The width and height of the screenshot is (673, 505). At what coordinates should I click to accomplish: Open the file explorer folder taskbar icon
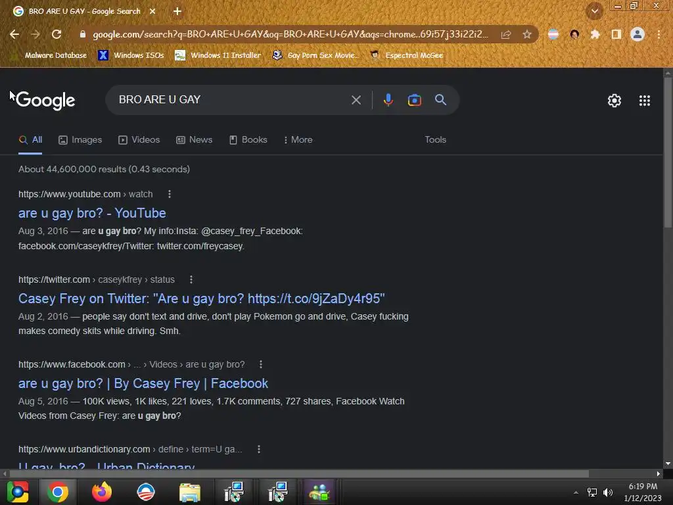(x=190, y=492)
